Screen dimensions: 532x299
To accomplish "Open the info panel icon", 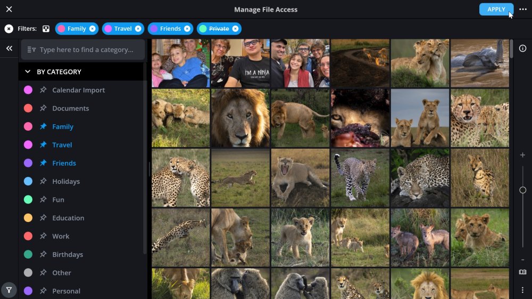I will [x=522, y=48].
